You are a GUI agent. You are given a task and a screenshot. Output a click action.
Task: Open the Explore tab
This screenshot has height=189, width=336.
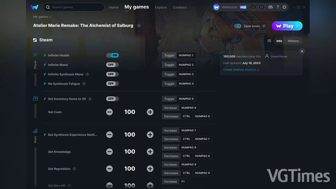click(161, 7)
